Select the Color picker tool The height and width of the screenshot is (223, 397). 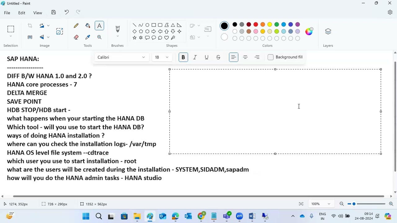coord(88,37)
